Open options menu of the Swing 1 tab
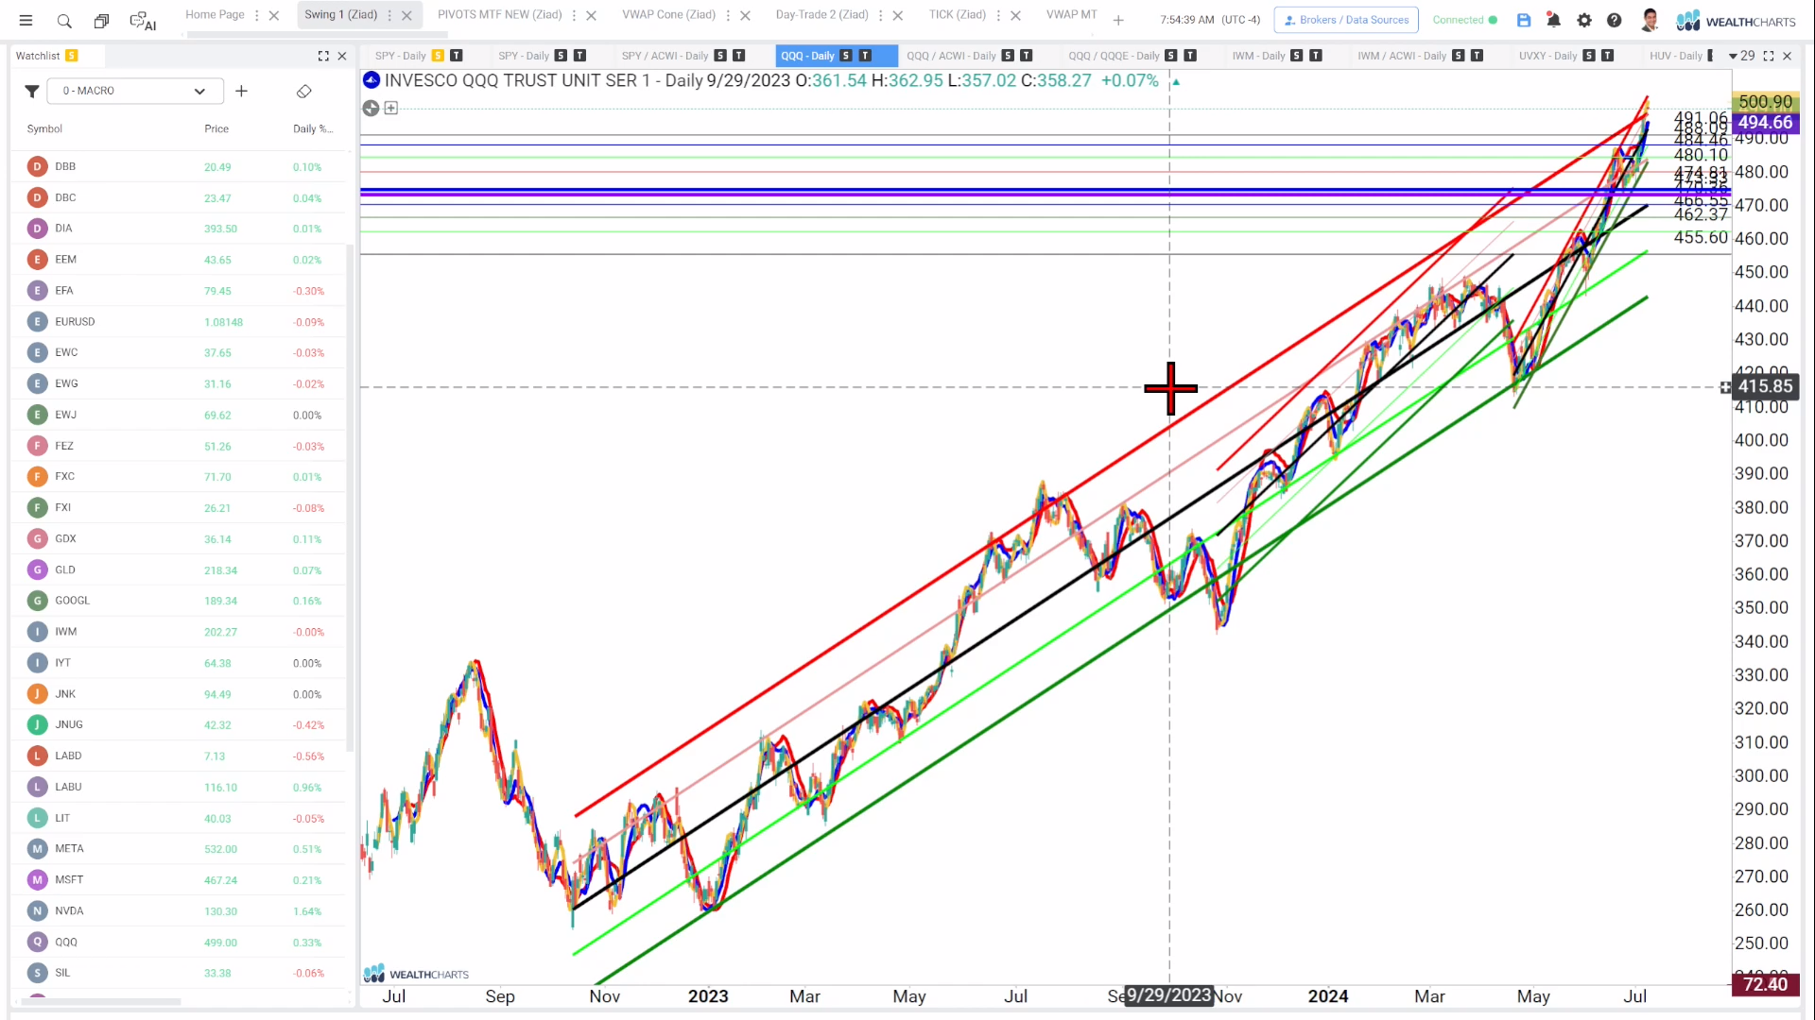 [389, 15]
